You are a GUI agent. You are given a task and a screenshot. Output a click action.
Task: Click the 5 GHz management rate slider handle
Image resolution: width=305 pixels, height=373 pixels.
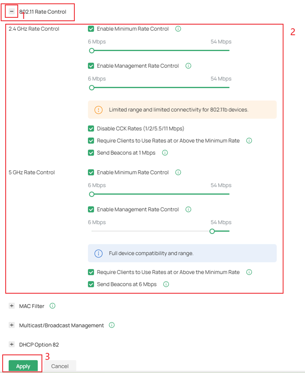point(212,231)
